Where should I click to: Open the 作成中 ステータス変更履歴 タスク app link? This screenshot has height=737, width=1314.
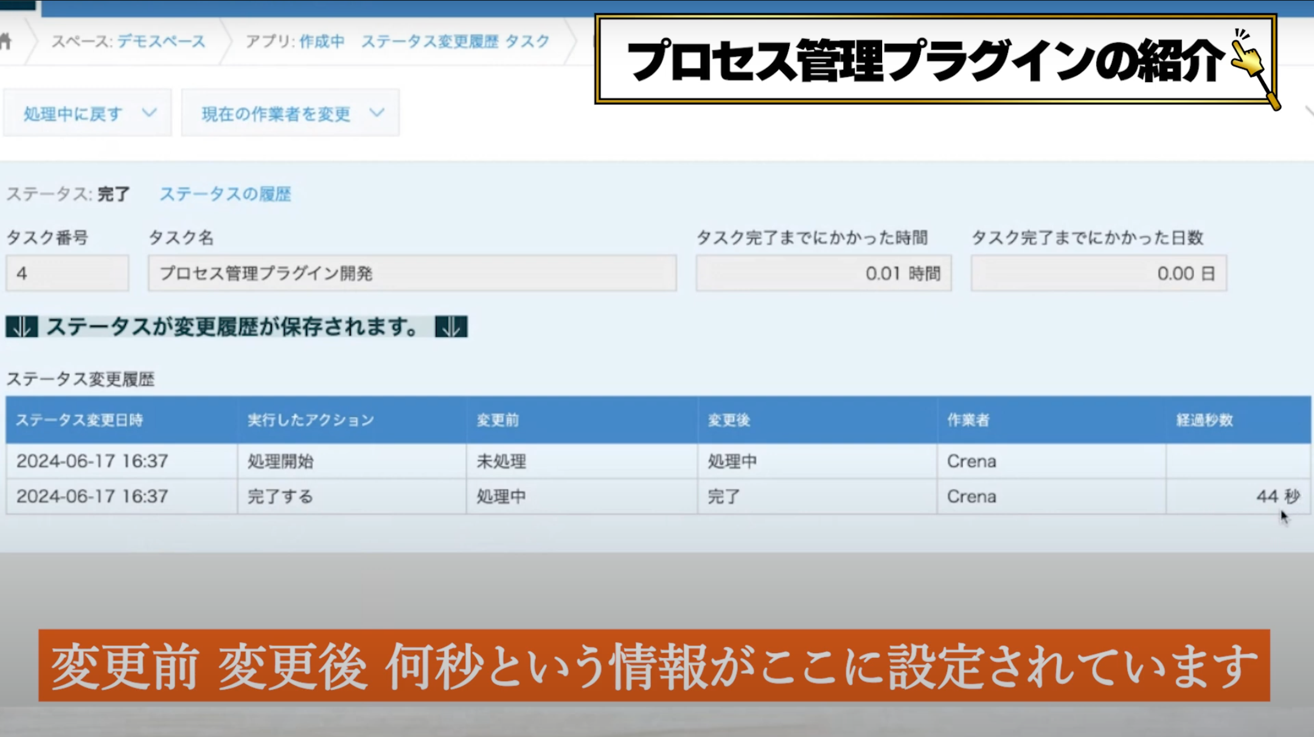click(424, 41)
